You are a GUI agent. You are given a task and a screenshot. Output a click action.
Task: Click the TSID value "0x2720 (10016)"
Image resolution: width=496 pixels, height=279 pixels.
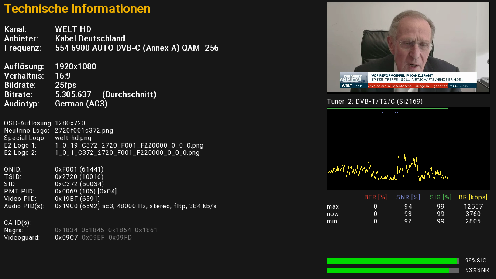[79, 177]
